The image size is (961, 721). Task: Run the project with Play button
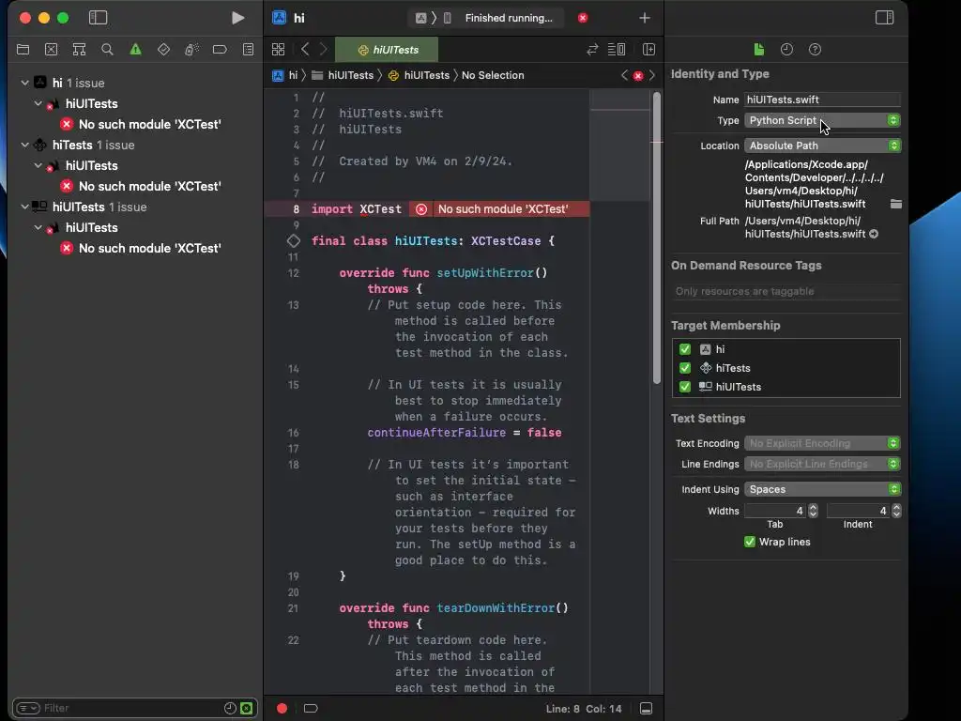[237, 18]
